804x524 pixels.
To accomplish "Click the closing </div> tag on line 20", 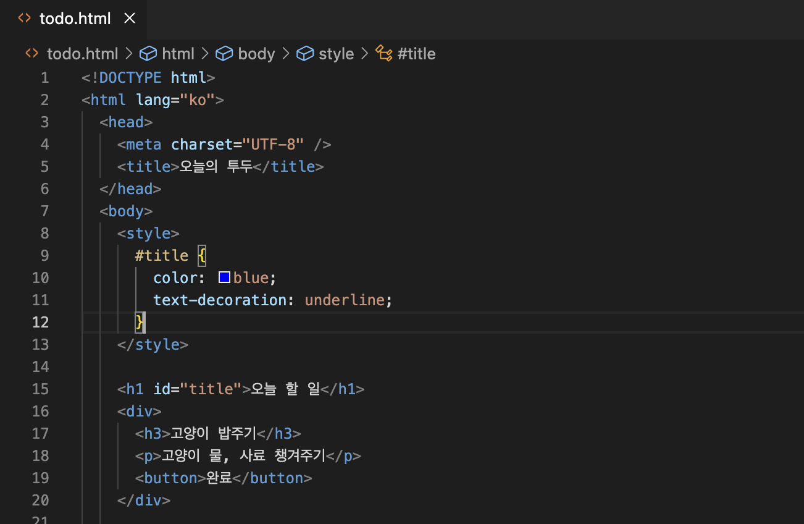I will point(144,501).
